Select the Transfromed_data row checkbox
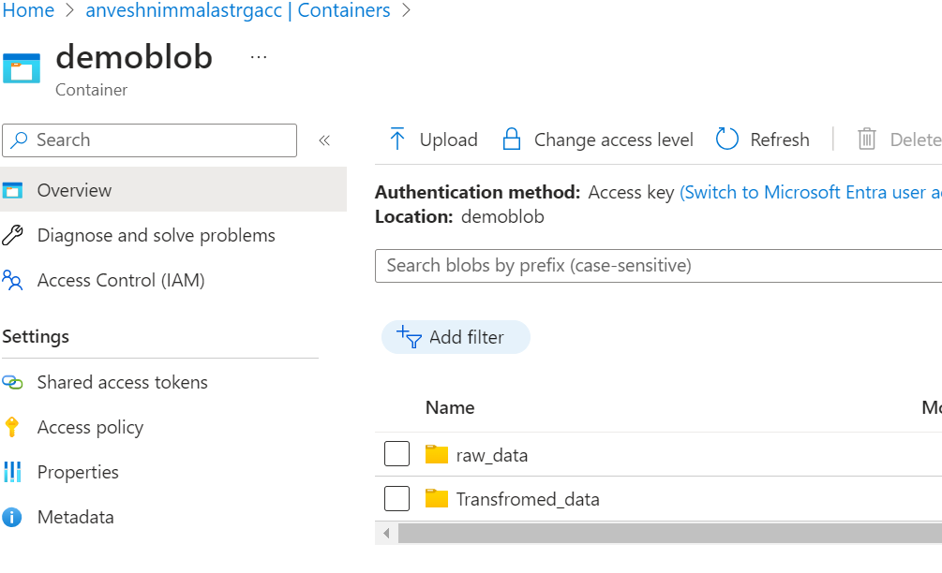942x573 pixels. coord(397,499)
